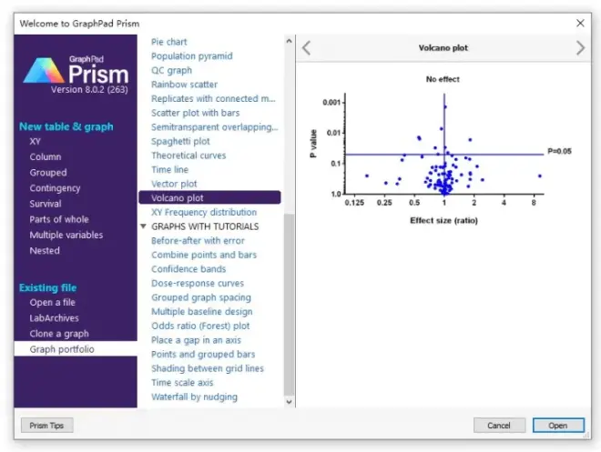Viewport: 601px width, 452px height.
Task: Click the next graph arrow
Action: [x=580, y=48]
